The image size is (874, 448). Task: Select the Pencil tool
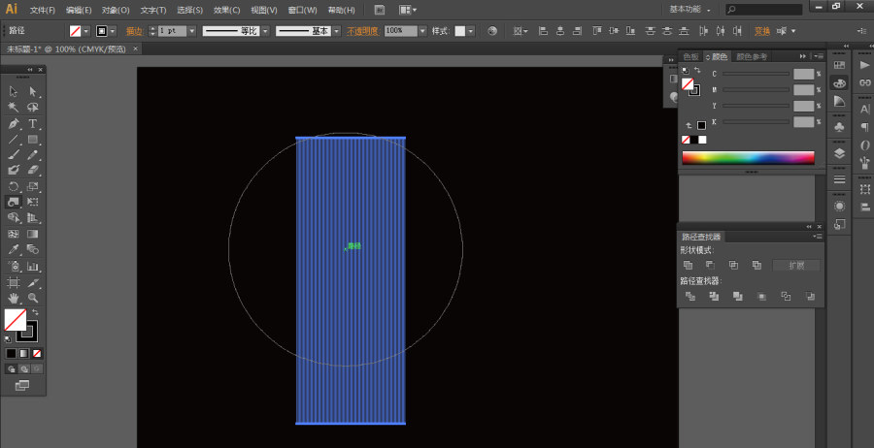32,155
